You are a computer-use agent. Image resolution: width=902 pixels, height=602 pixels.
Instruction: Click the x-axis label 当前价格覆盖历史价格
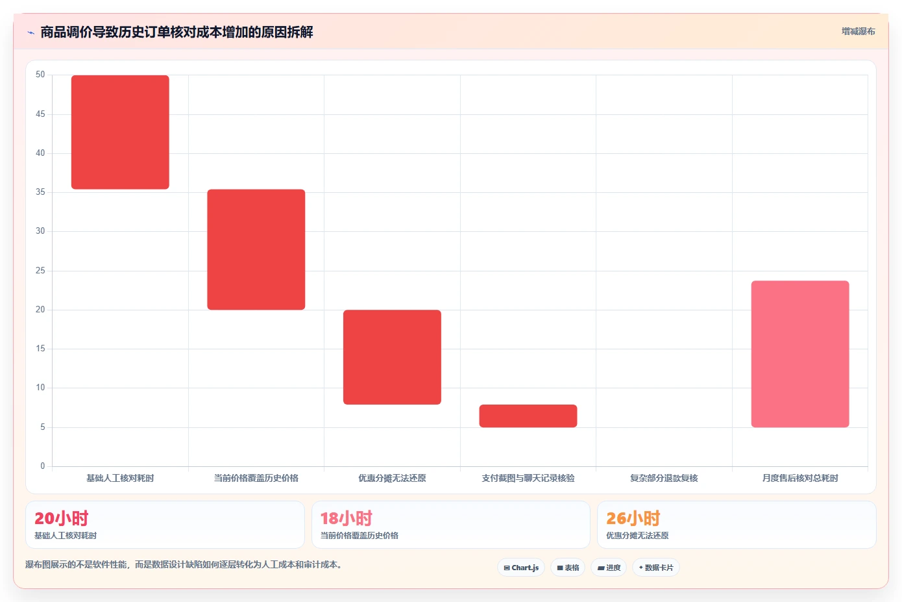(x=256, y=478)
